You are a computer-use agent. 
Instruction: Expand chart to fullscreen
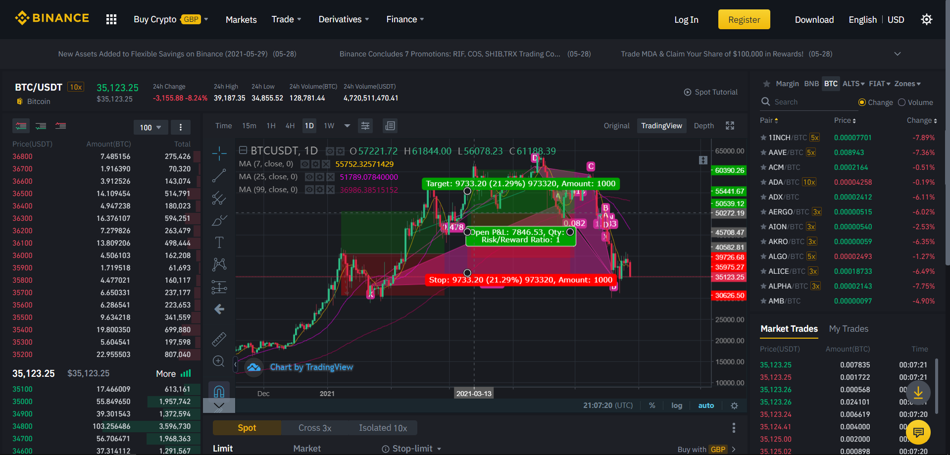(730, 126)
